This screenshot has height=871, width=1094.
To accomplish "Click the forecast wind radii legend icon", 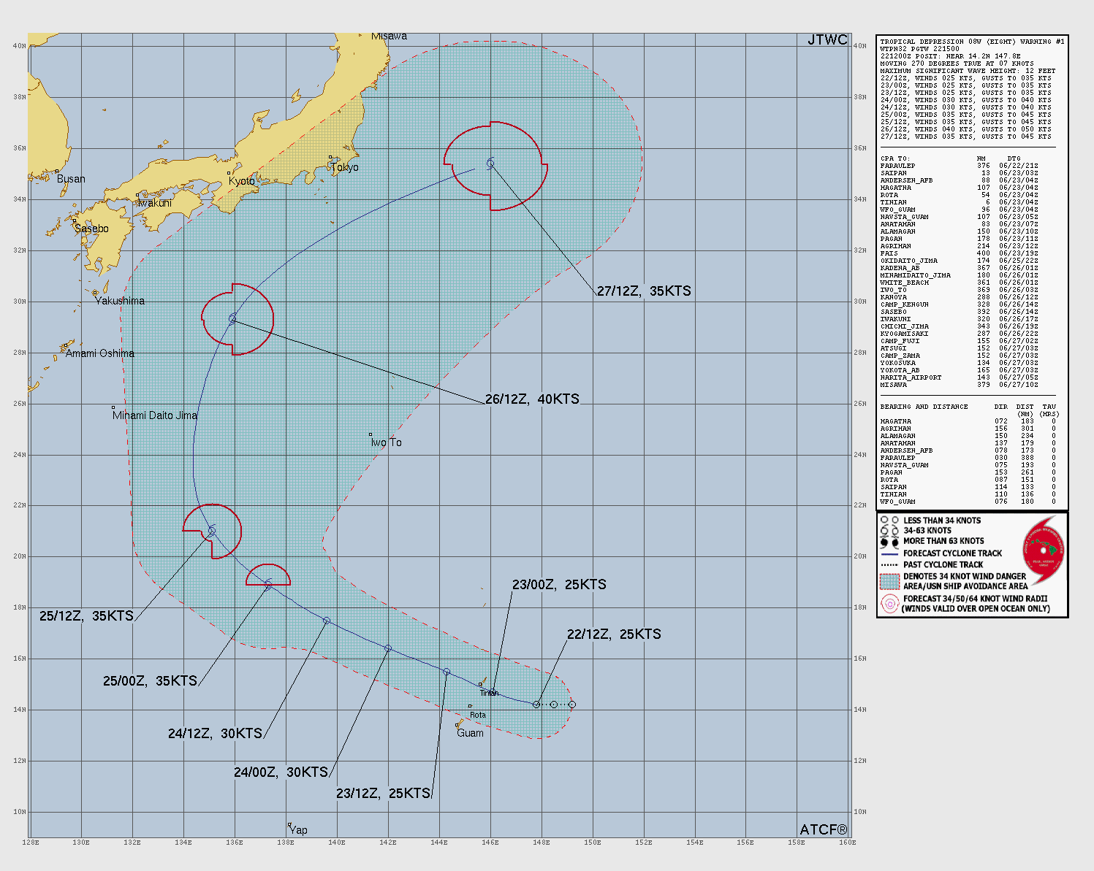I will pos(889,603).
